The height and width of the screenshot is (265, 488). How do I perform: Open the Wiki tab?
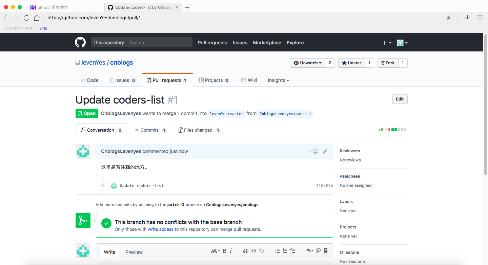[249, 80]
